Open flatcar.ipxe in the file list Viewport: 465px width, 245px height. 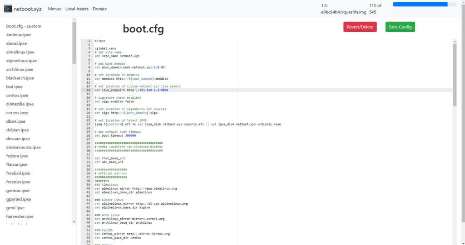tap(17, 164)
